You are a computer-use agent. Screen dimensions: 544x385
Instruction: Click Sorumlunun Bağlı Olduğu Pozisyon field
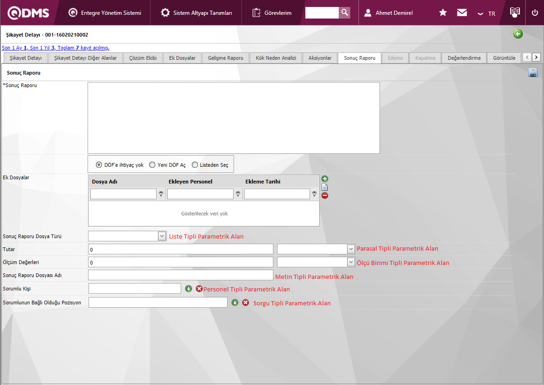(158, 302)
